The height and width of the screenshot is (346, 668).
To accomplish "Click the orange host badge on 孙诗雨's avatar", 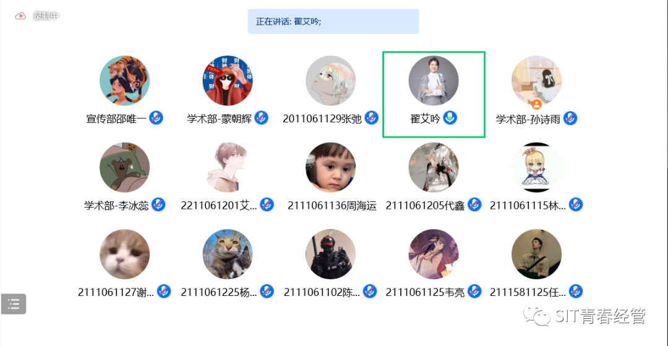I will pyautogui.click(x=536, y=104).
